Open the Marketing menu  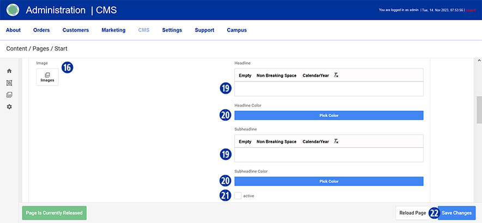click(x=113, y=30)
